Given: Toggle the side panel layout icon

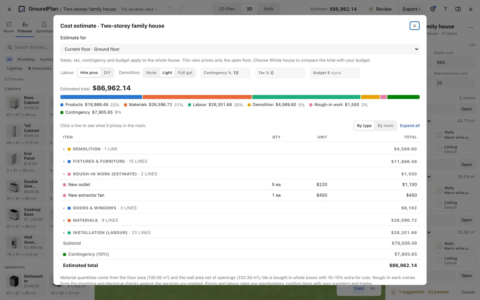Looking at the screenshot, I should coord(458,9).
